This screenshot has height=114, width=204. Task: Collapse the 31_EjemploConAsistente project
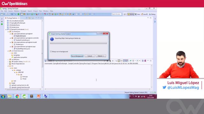point(6,29)
